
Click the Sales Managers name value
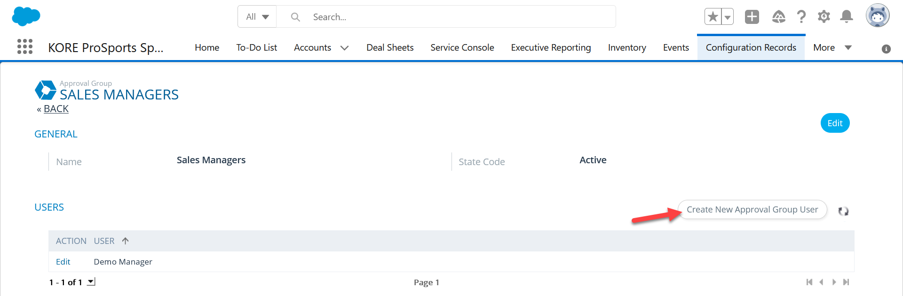tap(211, 160)
